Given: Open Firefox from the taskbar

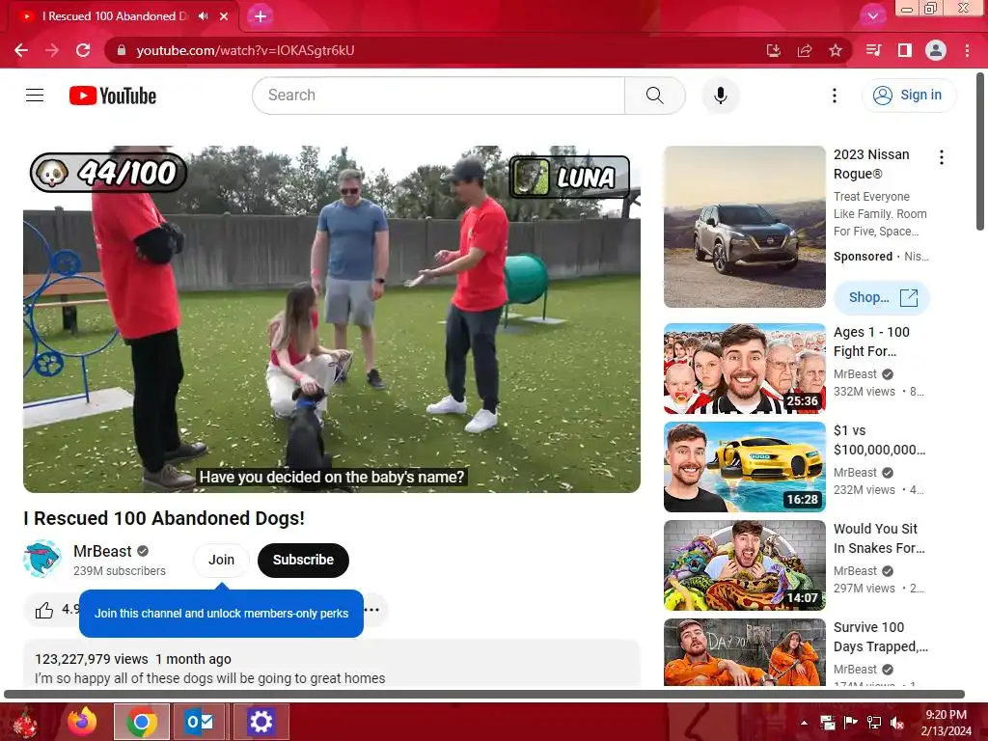Looking at the screenshot, I should [82, 722].
